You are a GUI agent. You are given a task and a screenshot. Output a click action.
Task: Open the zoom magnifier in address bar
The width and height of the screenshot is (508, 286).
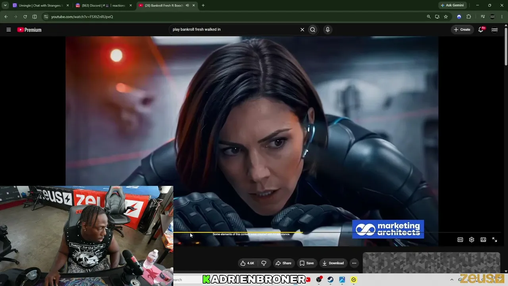(429, 17)
